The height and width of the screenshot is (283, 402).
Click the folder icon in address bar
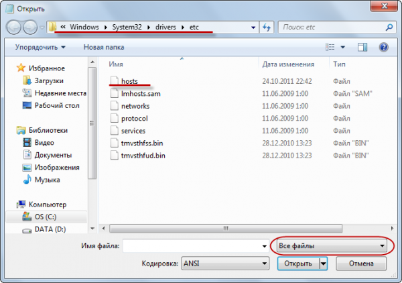(x=52, y=27)
